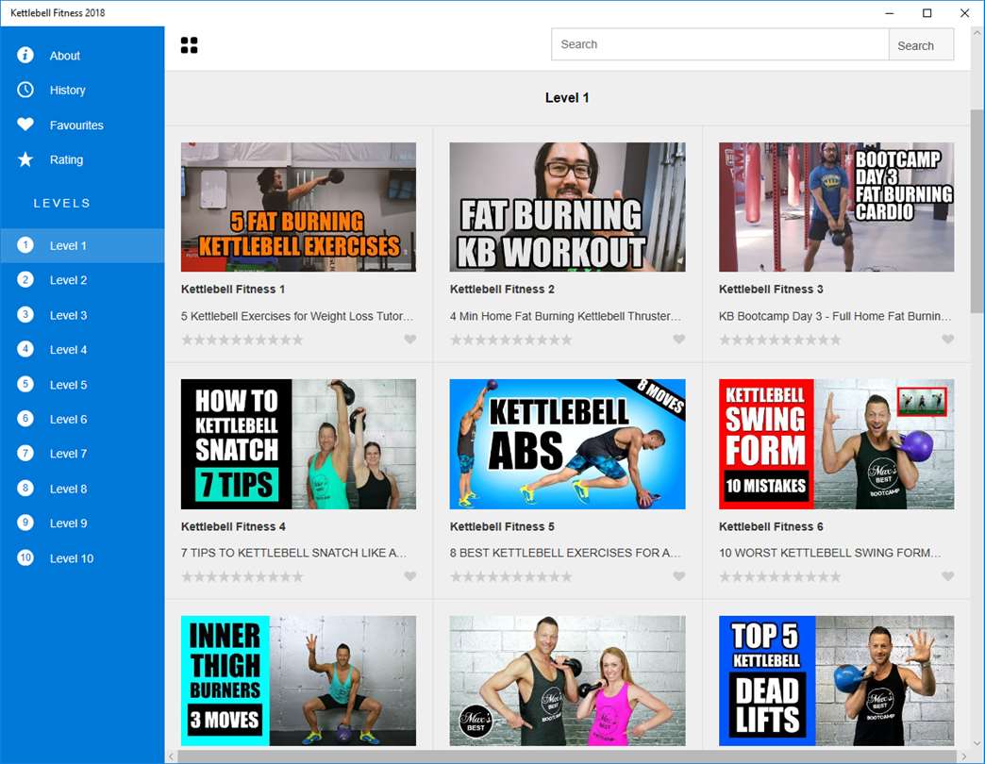Click the Level 4 number badge icon
Screen dimensions: 985x764
[x=25, y=349]
